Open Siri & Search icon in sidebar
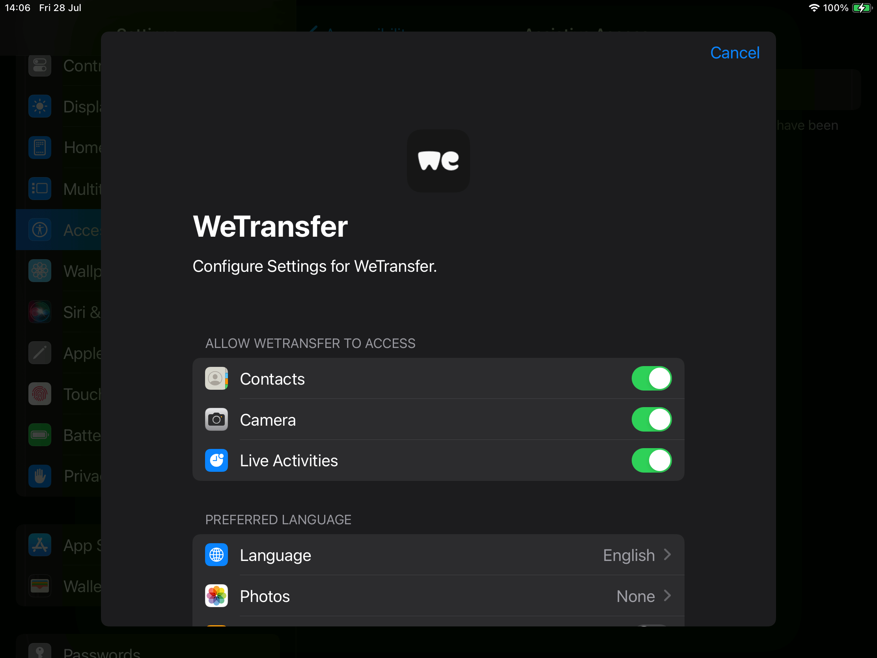This screenshot has width=877, height=658. (x=40, y=312)
